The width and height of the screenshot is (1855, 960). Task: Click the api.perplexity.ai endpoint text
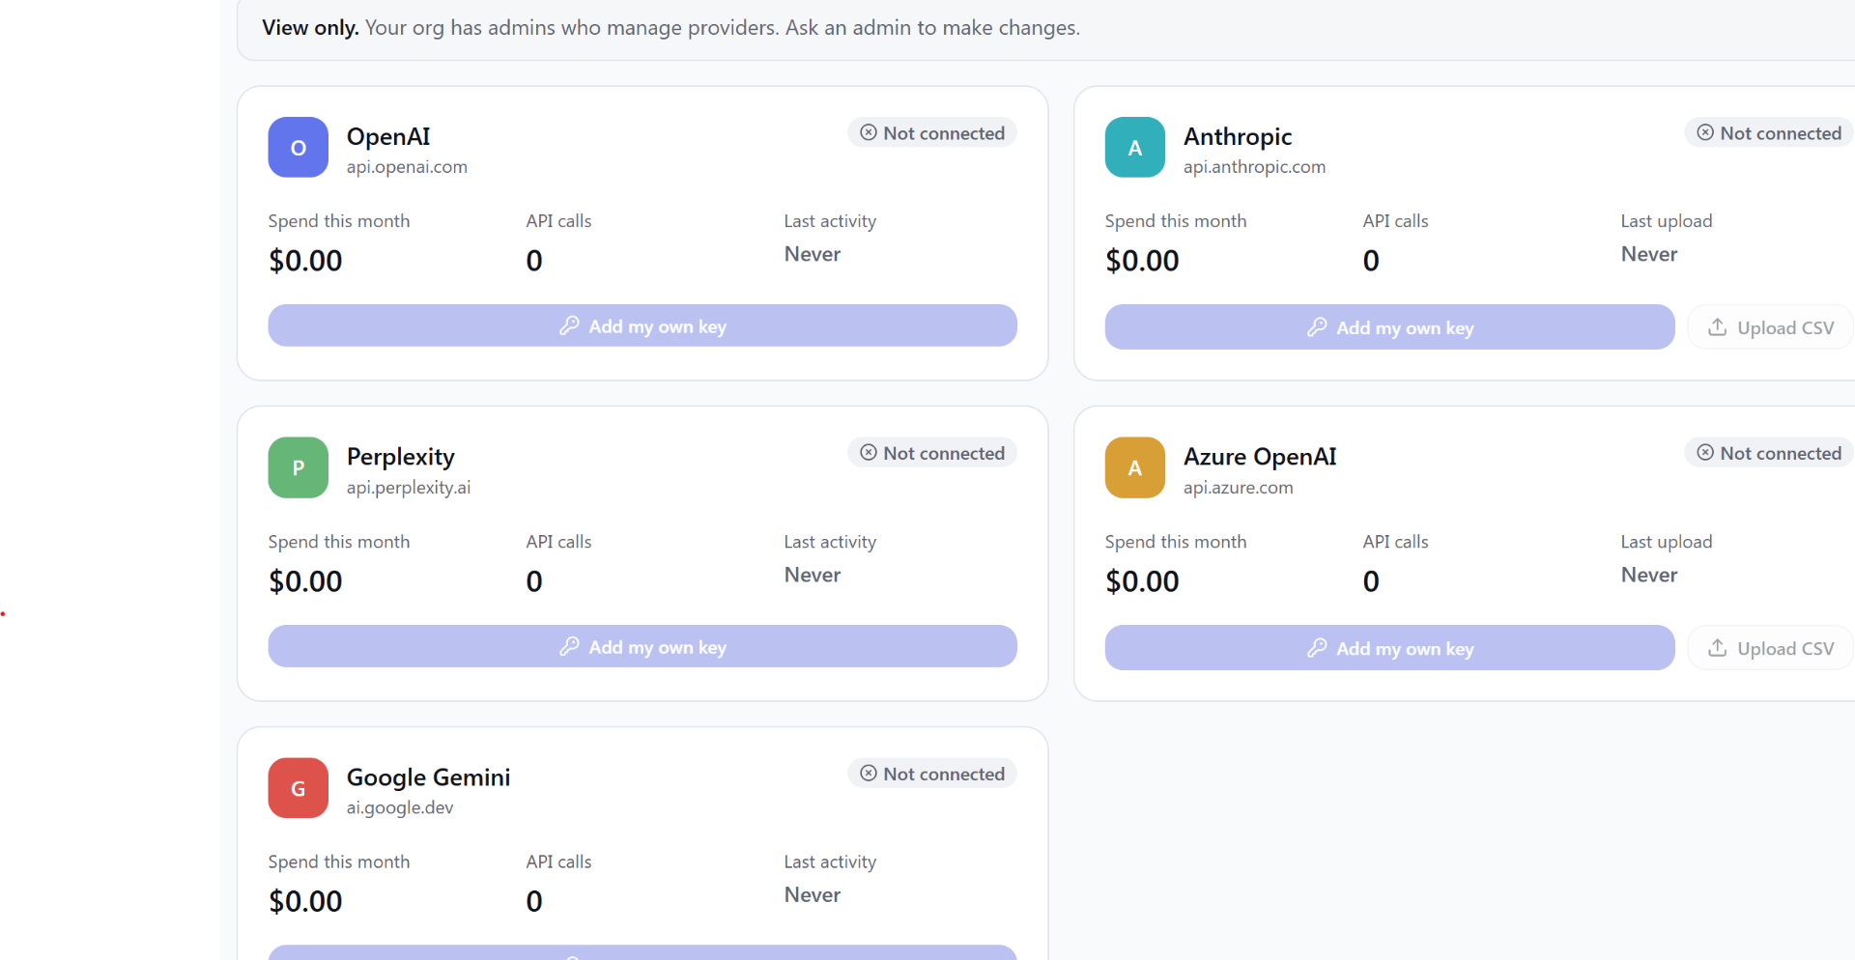(409, 488)
